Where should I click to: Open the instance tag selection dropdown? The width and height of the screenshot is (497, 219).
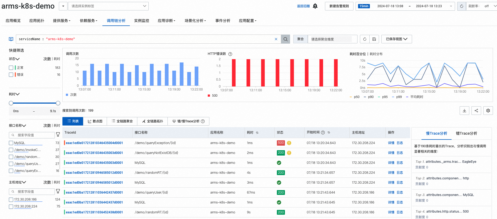(x=108, y=6)
